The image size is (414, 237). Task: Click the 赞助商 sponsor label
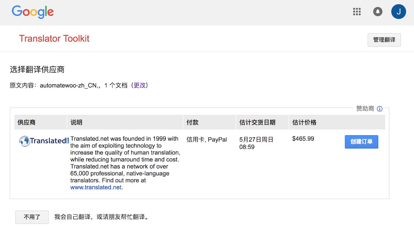(365, 109)
